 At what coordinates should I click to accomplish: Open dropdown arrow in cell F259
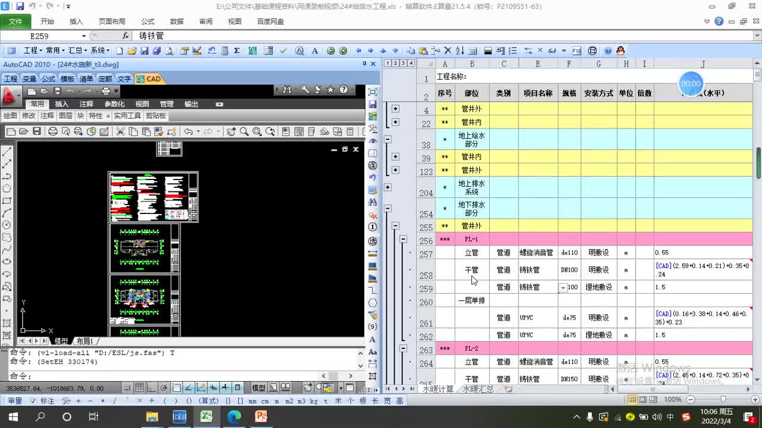click(563, 288)
